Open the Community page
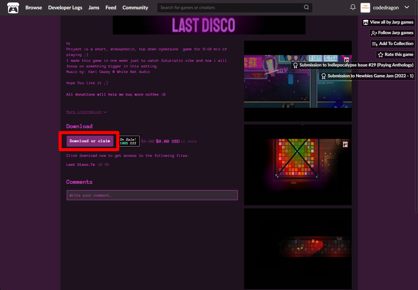The height and width of the screenshot is (290, 418). point(135,7)
